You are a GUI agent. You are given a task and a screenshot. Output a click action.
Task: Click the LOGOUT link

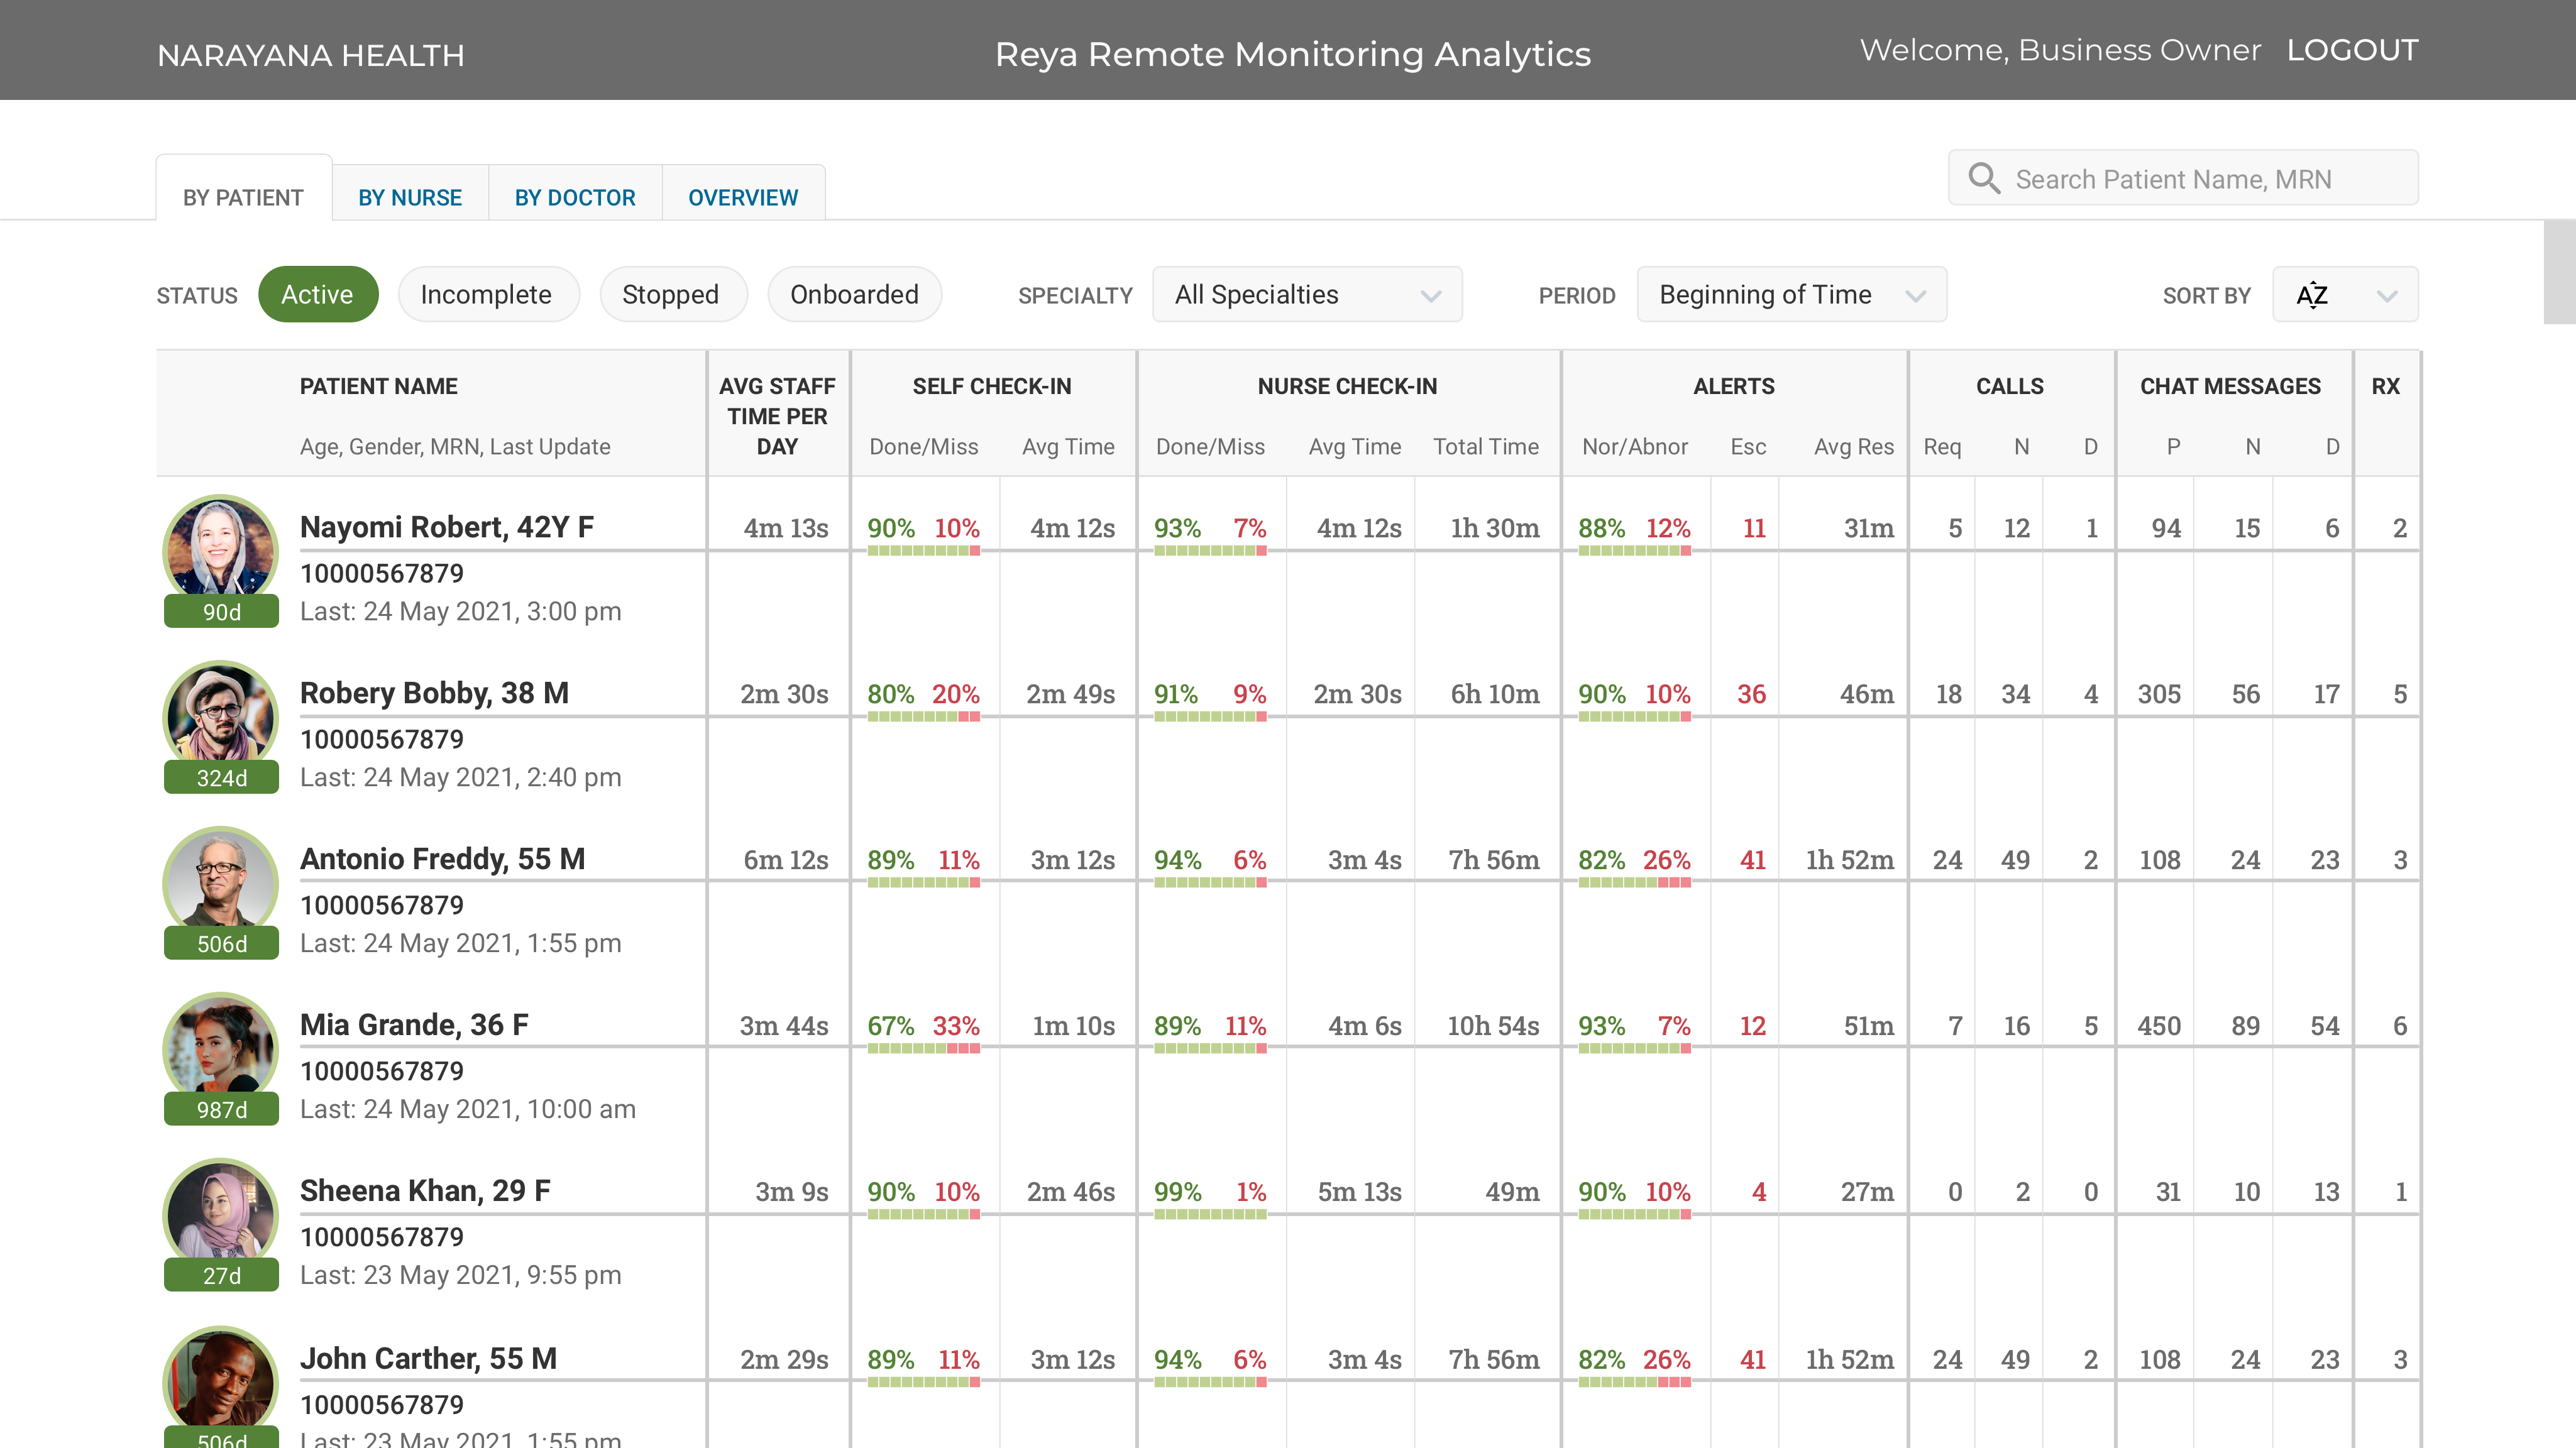[x=2352, y=51]
